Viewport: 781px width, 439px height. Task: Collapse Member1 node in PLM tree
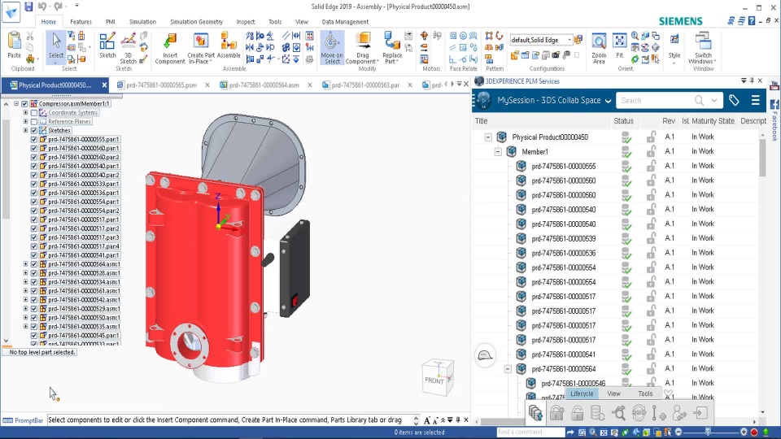pos(498,152)
